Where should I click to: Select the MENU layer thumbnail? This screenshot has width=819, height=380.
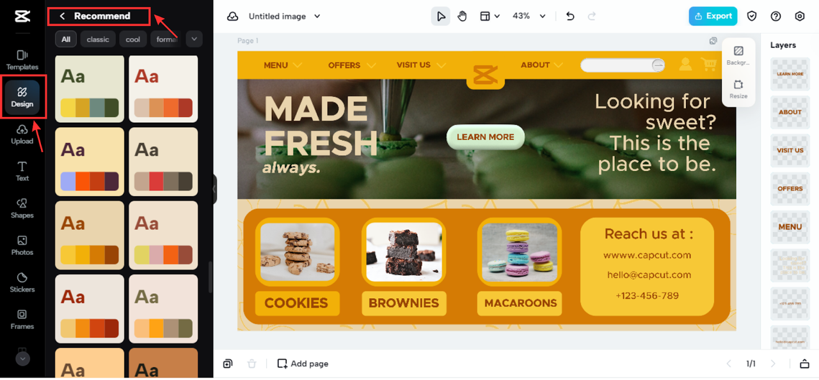[x=790, y=227]
